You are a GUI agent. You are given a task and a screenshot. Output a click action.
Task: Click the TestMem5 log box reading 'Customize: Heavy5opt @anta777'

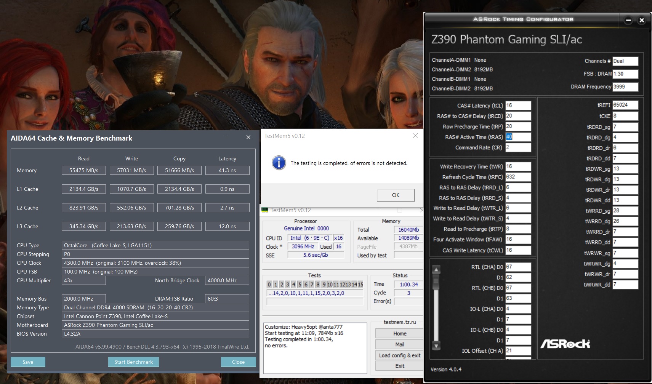click(315, 348)
